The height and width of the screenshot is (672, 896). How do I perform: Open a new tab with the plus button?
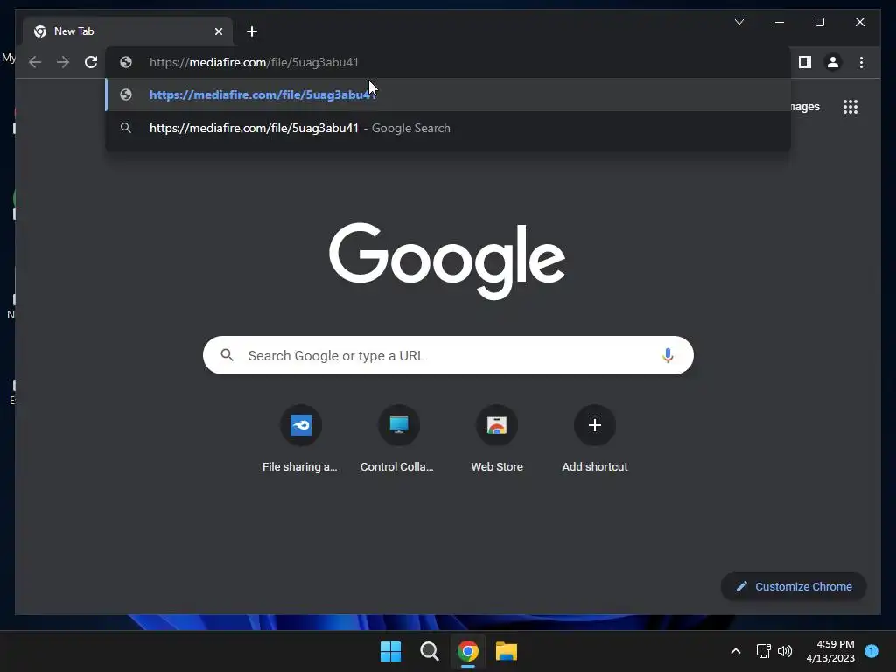[252, 31]
